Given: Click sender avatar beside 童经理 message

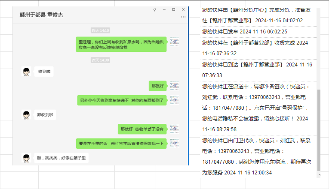Looking at the screenshot, I should coord(174,42).
